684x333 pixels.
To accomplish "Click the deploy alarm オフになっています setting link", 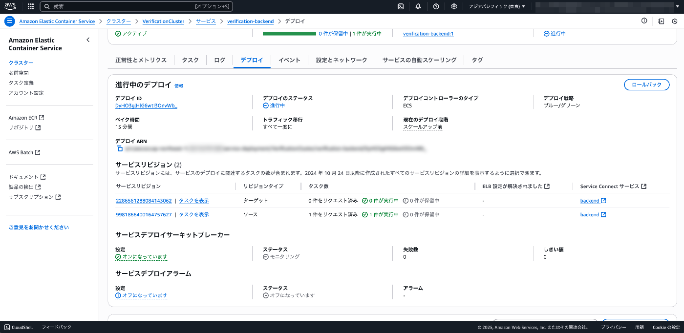I will pyautogui.click(x=141, y=295).
